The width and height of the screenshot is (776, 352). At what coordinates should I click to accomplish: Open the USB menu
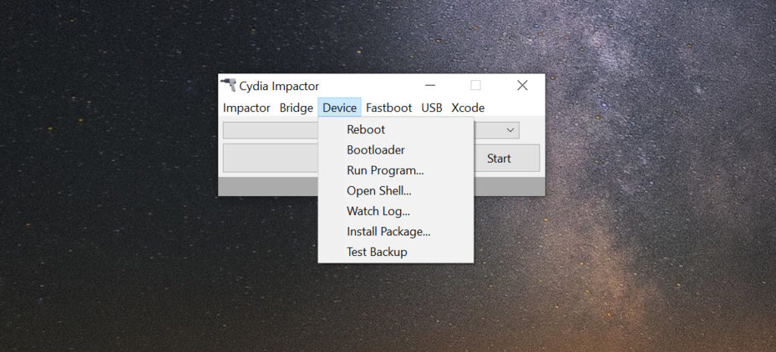point(431,107)
